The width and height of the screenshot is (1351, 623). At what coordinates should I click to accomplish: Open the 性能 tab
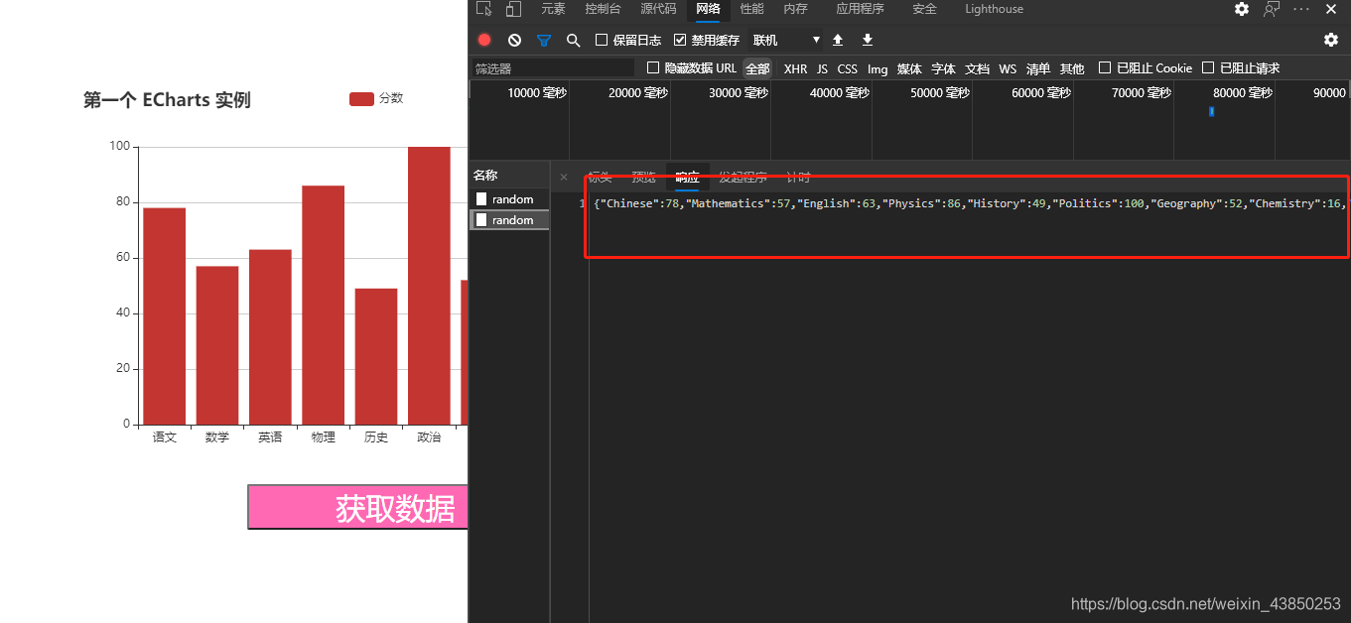(x=751, y=9)
